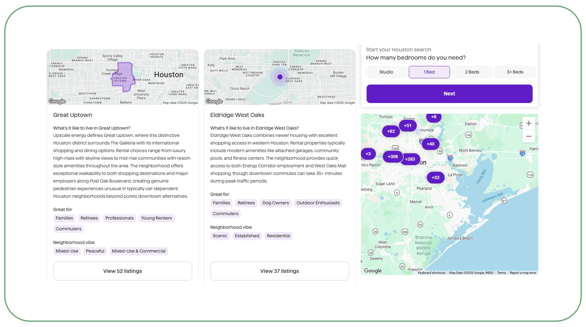Click Interstate 10 shield near Baytown
The width and height of the screenshot is (586, 327).
click(450, 158)
